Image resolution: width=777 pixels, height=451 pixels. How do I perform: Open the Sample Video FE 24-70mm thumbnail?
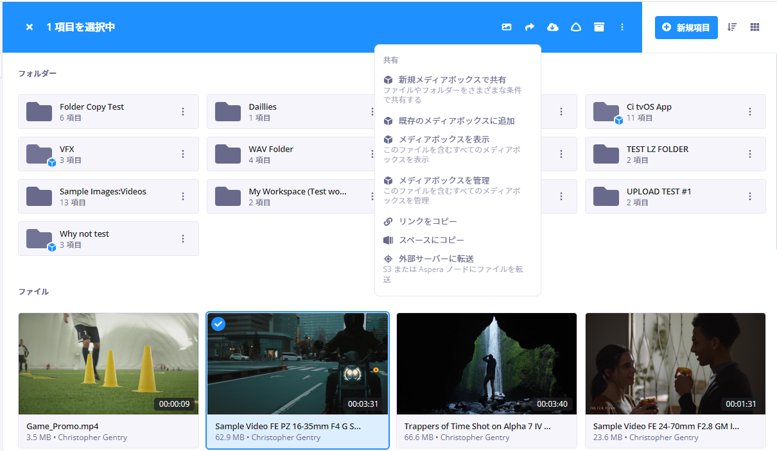[x=676, y=364]
